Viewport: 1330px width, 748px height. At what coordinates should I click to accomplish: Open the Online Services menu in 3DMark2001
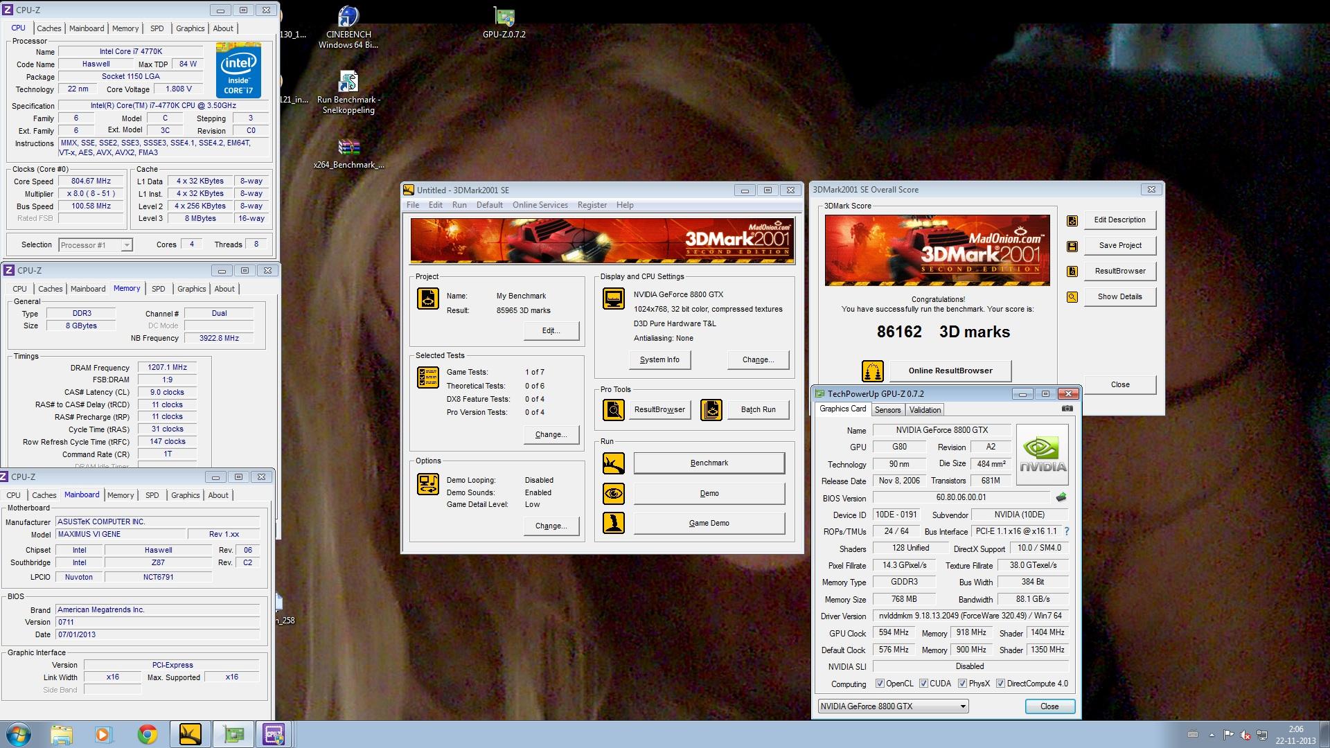[540, 205]
